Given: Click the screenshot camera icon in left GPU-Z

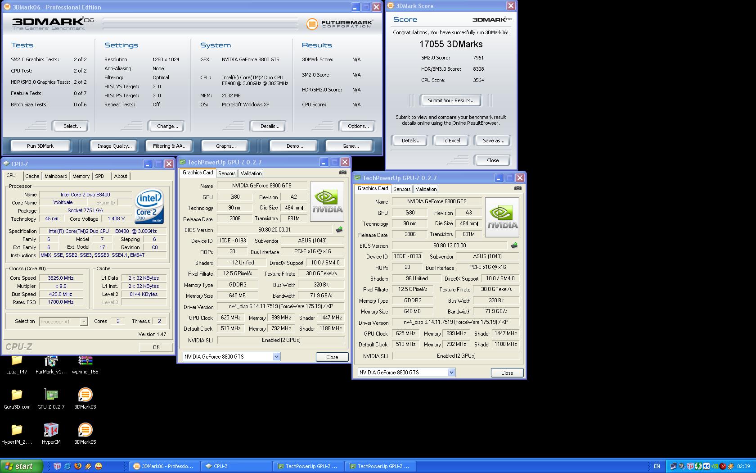Looking at the screenshot, I should (x=343, y=173).
